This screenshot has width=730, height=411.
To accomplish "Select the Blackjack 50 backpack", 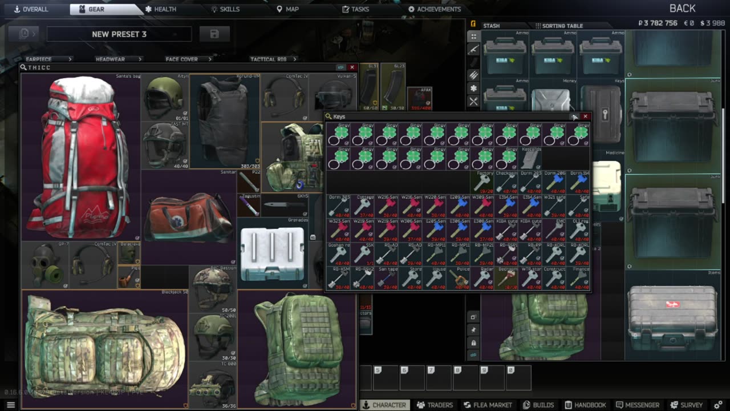I will (x=105, y=349).
